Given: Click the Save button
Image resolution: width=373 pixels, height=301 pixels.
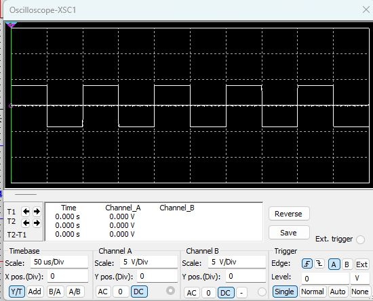Looking at the screenshot, I should pyautogui.click(x=289, y=233).
